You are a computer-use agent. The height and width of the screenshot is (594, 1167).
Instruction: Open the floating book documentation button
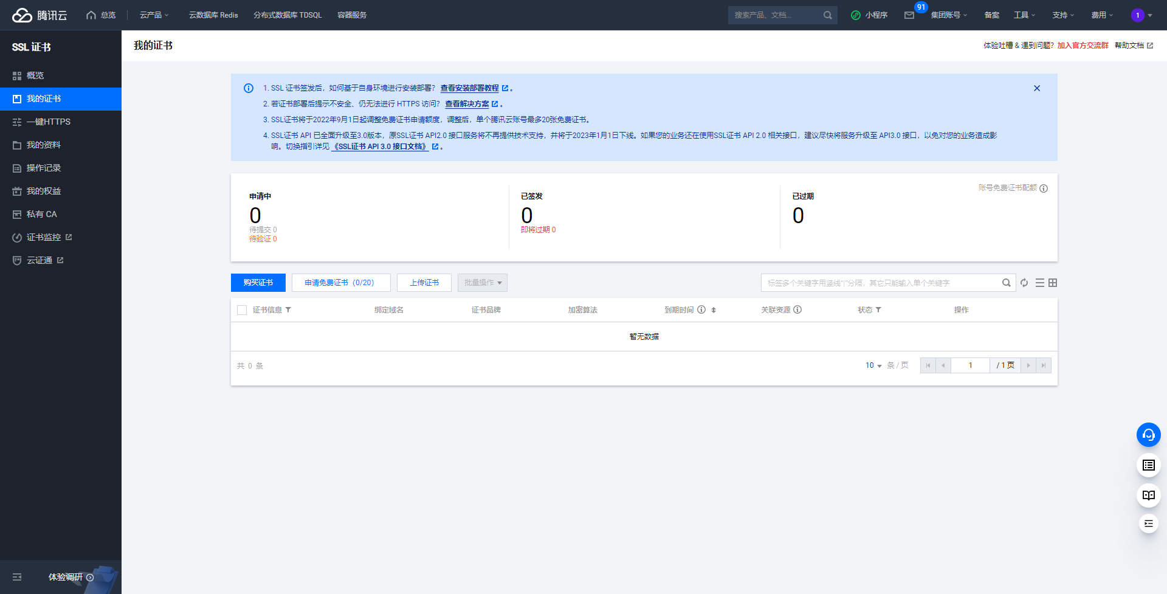point(1149,496)
